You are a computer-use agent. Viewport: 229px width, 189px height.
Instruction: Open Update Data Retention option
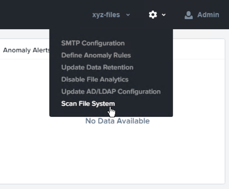point(97,67)
